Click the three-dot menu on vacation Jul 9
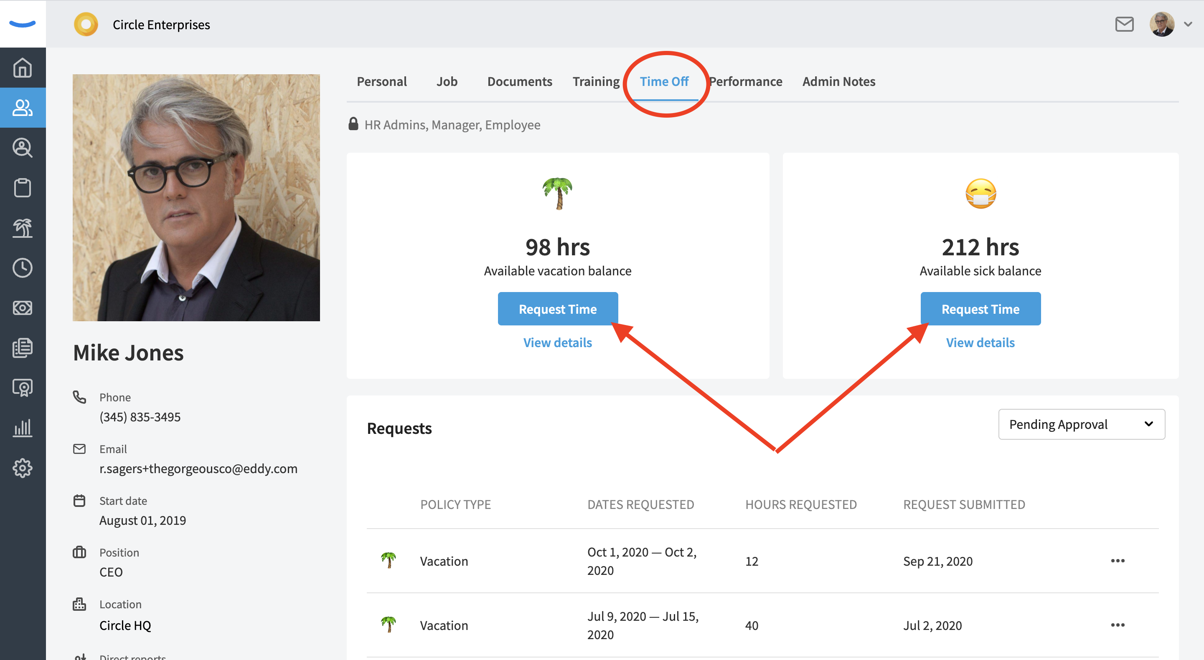This screenshot has height=660, width=1204. (1118, 625)
